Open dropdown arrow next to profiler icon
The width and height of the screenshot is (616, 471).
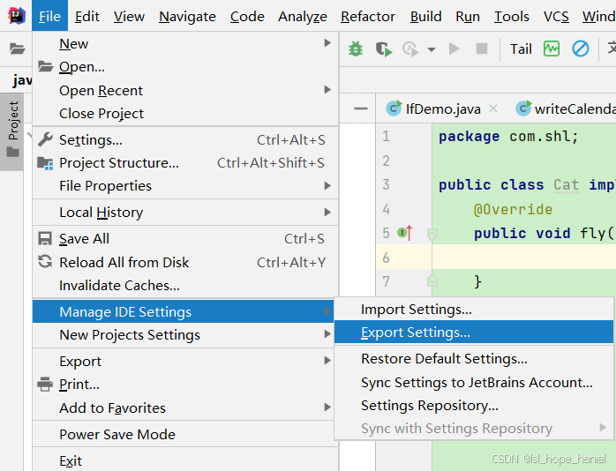[432, 49]
